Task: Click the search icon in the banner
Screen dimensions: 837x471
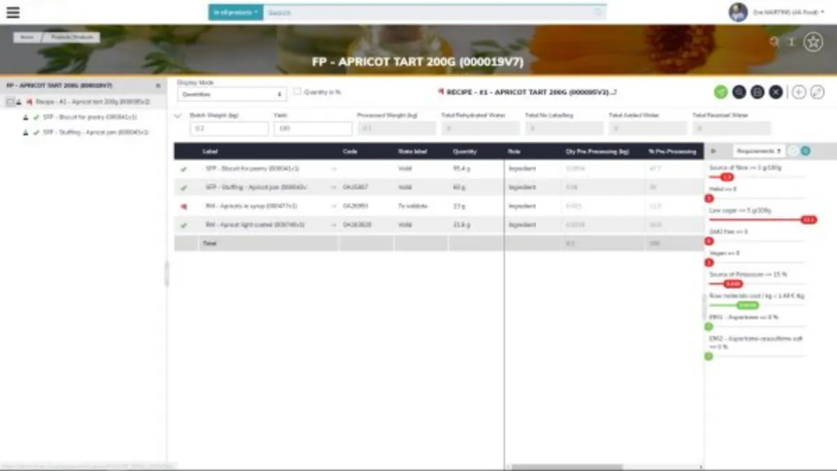Action: tap(774, 43)
